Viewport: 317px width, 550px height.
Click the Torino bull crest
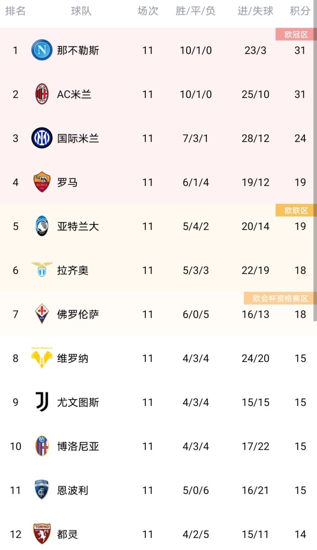(x=42, y=534)
